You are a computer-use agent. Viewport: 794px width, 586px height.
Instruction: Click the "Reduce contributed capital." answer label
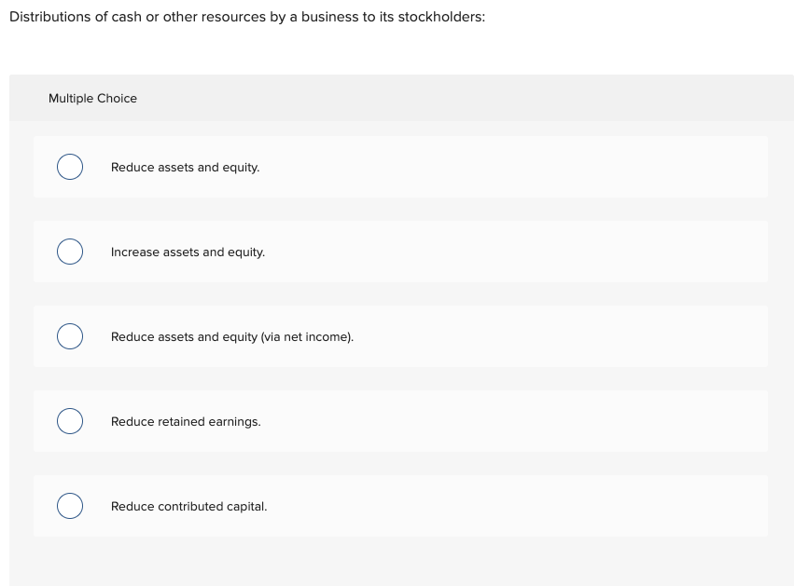188,507
